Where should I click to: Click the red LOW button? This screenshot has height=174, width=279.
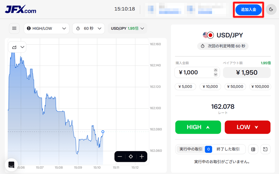pos(248,127)
